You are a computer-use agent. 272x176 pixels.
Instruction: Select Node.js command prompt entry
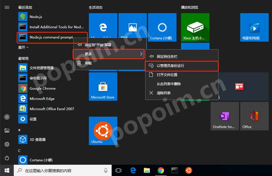52,37
